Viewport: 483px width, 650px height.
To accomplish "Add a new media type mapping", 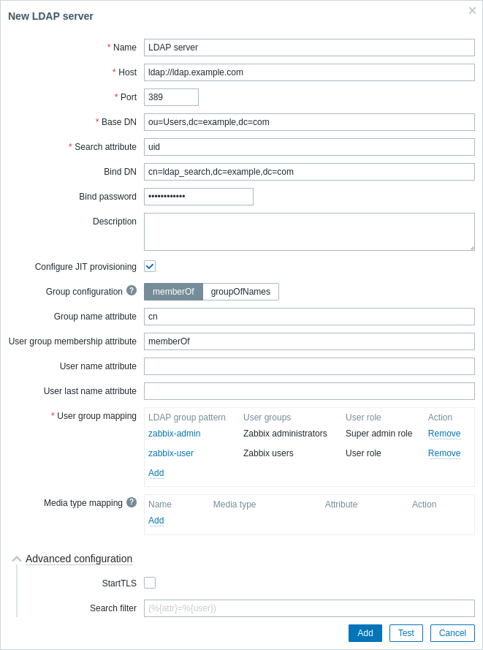I will 156,521.
